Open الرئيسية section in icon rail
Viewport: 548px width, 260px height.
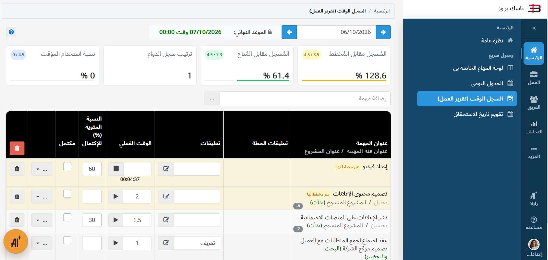click(x=533, y=53)
